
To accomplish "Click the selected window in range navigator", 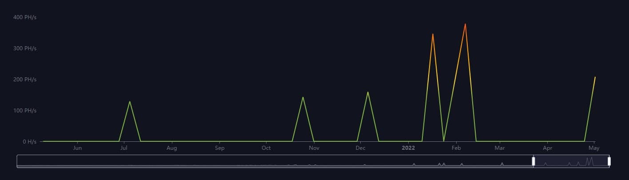I will 571,161.
